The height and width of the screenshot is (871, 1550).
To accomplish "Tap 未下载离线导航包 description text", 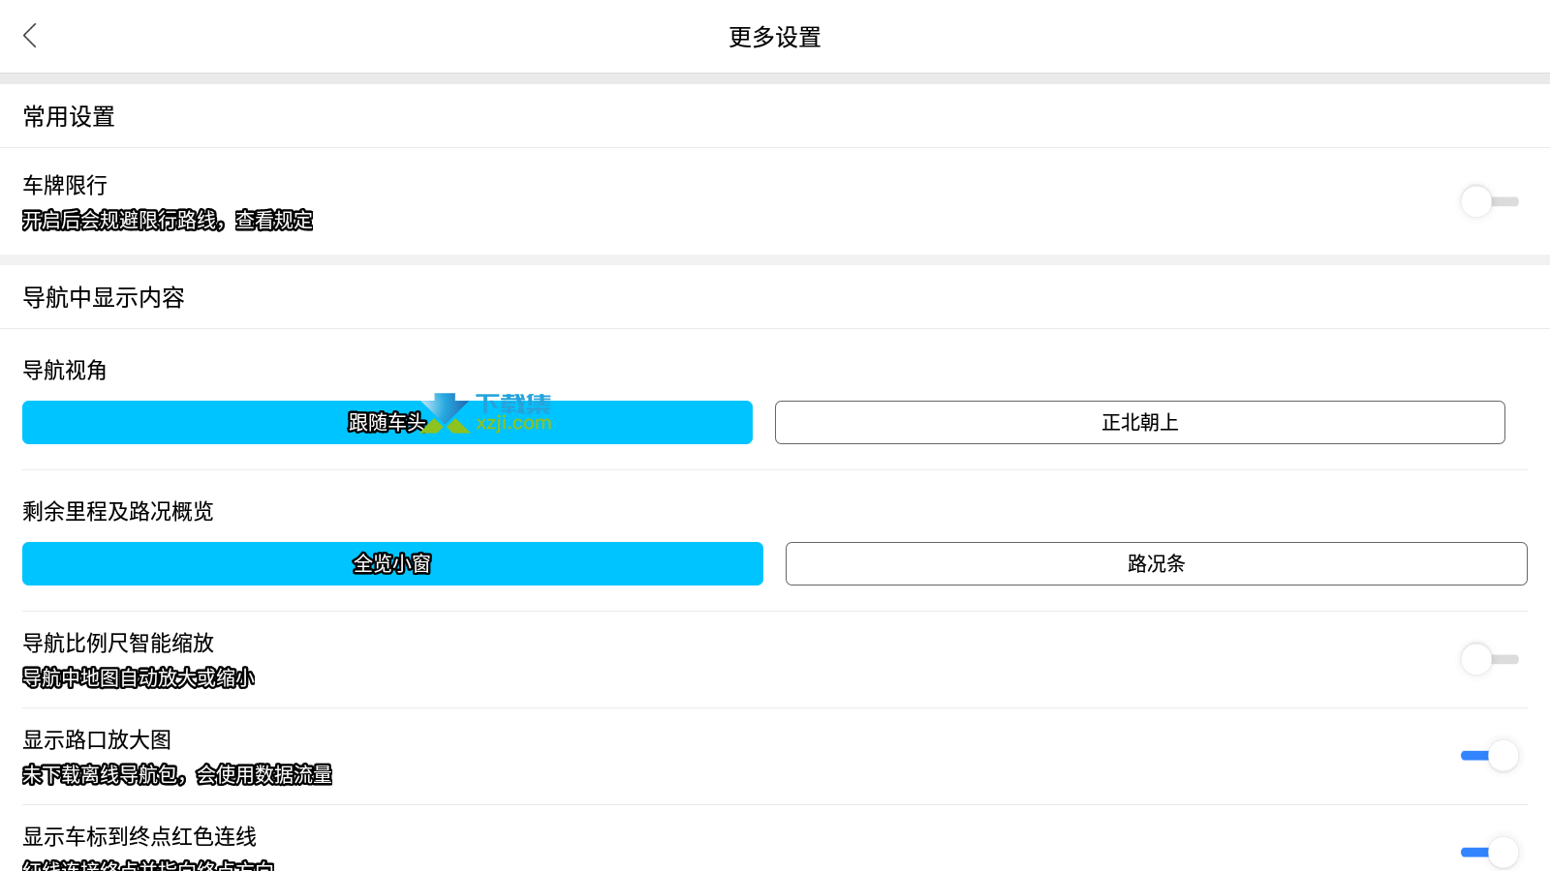I will tap(101, 775).
